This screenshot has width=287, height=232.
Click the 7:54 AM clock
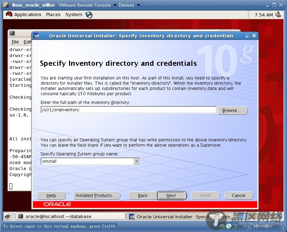coord(264,15)
